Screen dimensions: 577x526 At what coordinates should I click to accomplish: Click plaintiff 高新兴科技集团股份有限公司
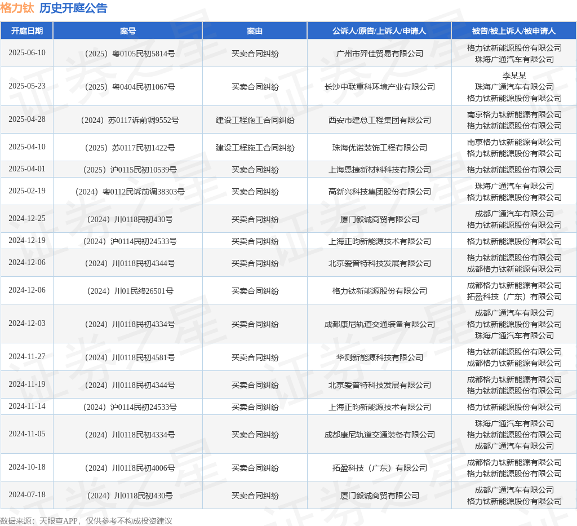[379, 192]
